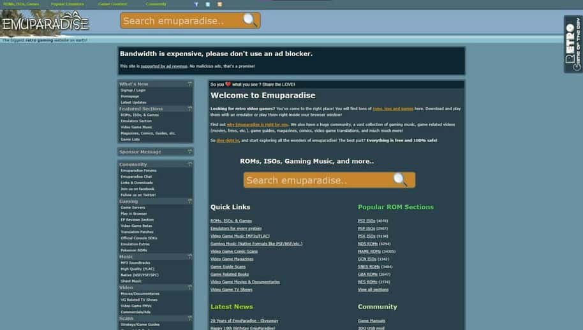This screenshot has height=330, width=583.
Task: Open the ROMs, ISOs, Games top menu
Action: tap(21, 4)
